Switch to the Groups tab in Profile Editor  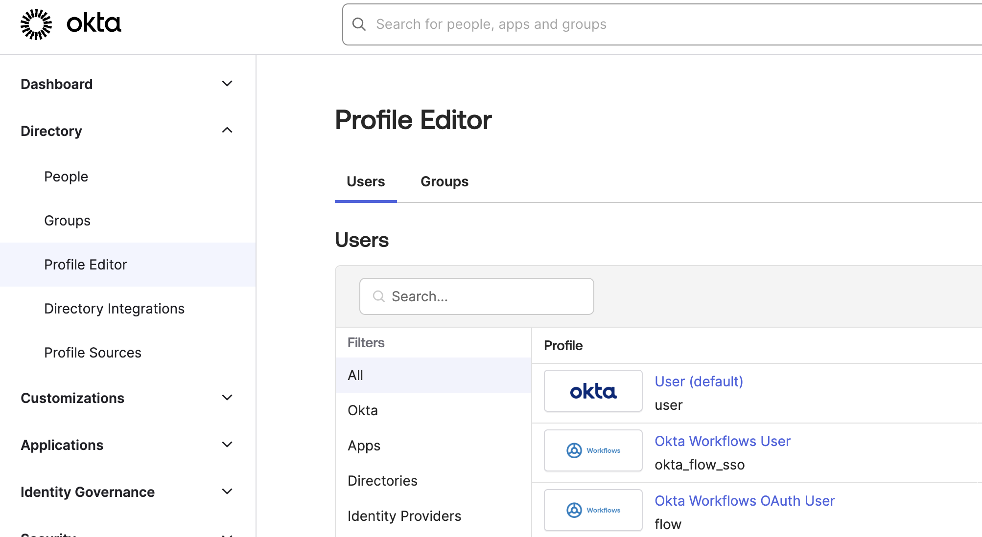(444, 181)
